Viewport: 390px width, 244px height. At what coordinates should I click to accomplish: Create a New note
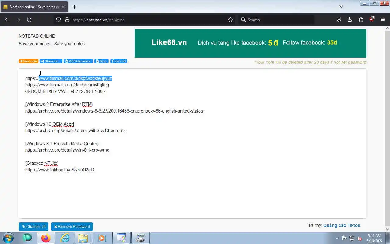click(x=29, y=61)
